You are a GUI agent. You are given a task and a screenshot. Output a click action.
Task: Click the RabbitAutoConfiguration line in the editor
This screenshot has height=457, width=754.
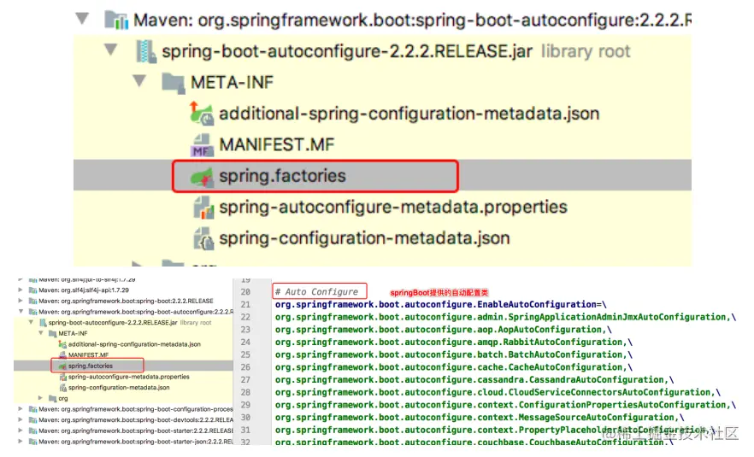click(x=453, y=343)
